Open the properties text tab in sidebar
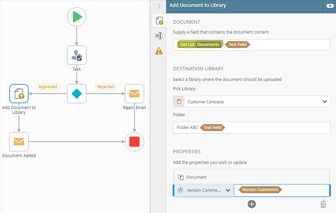The height and width of the screenshot is (213, 336). (159, 36)
